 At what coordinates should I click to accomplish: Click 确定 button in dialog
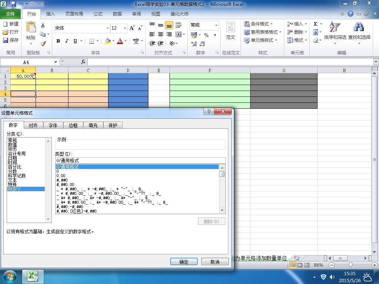184,261
